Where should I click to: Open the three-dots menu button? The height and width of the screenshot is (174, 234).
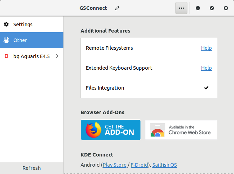[181, 8]
